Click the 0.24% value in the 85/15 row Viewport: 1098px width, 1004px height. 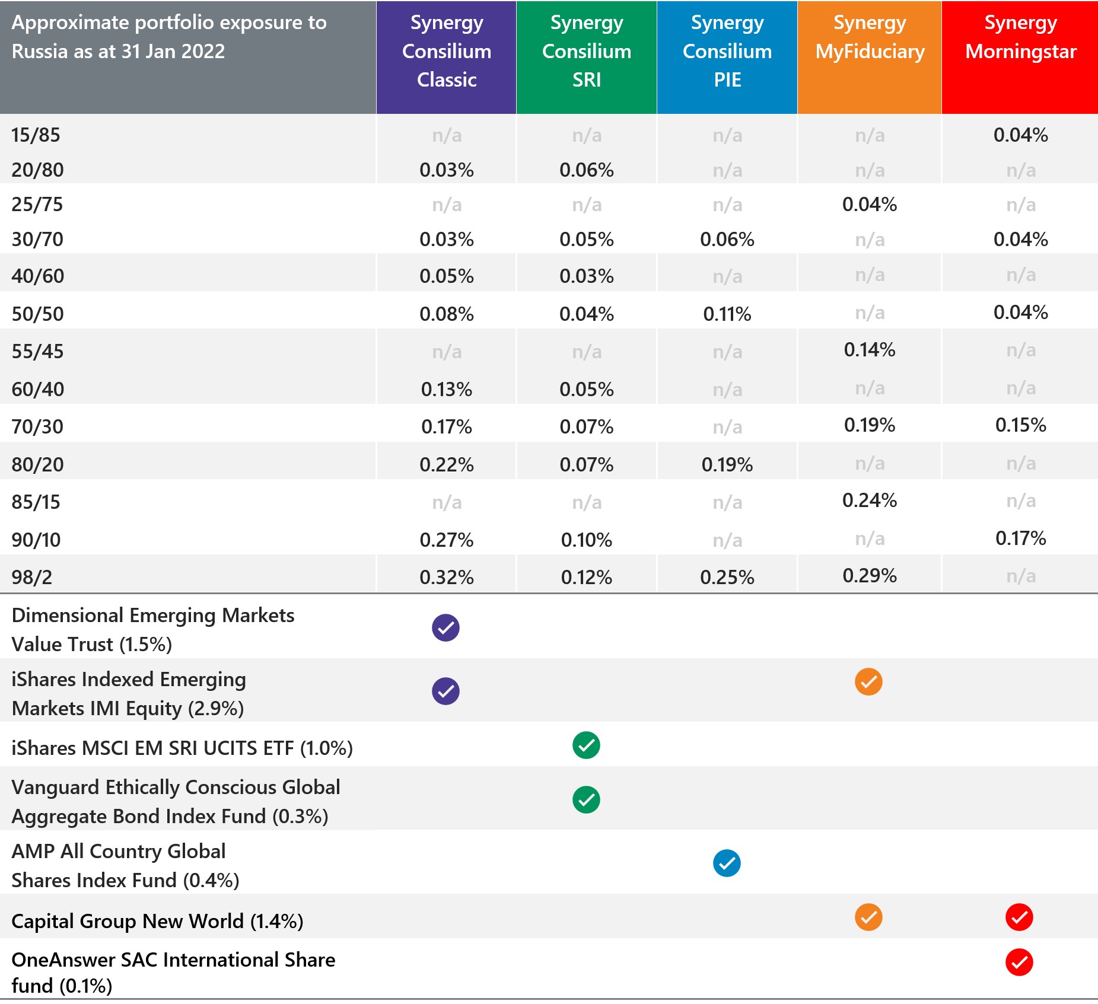tap(870, 501)
